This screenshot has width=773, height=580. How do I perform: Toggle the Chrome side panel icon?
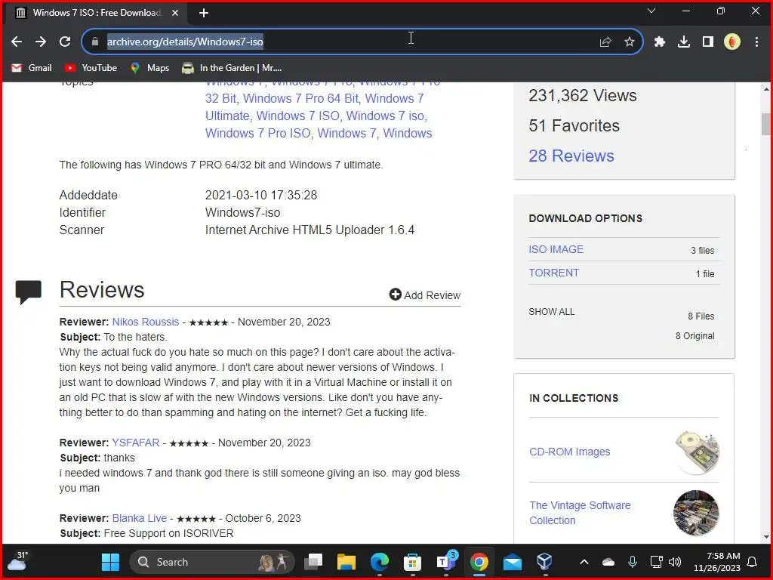(708, 42)
